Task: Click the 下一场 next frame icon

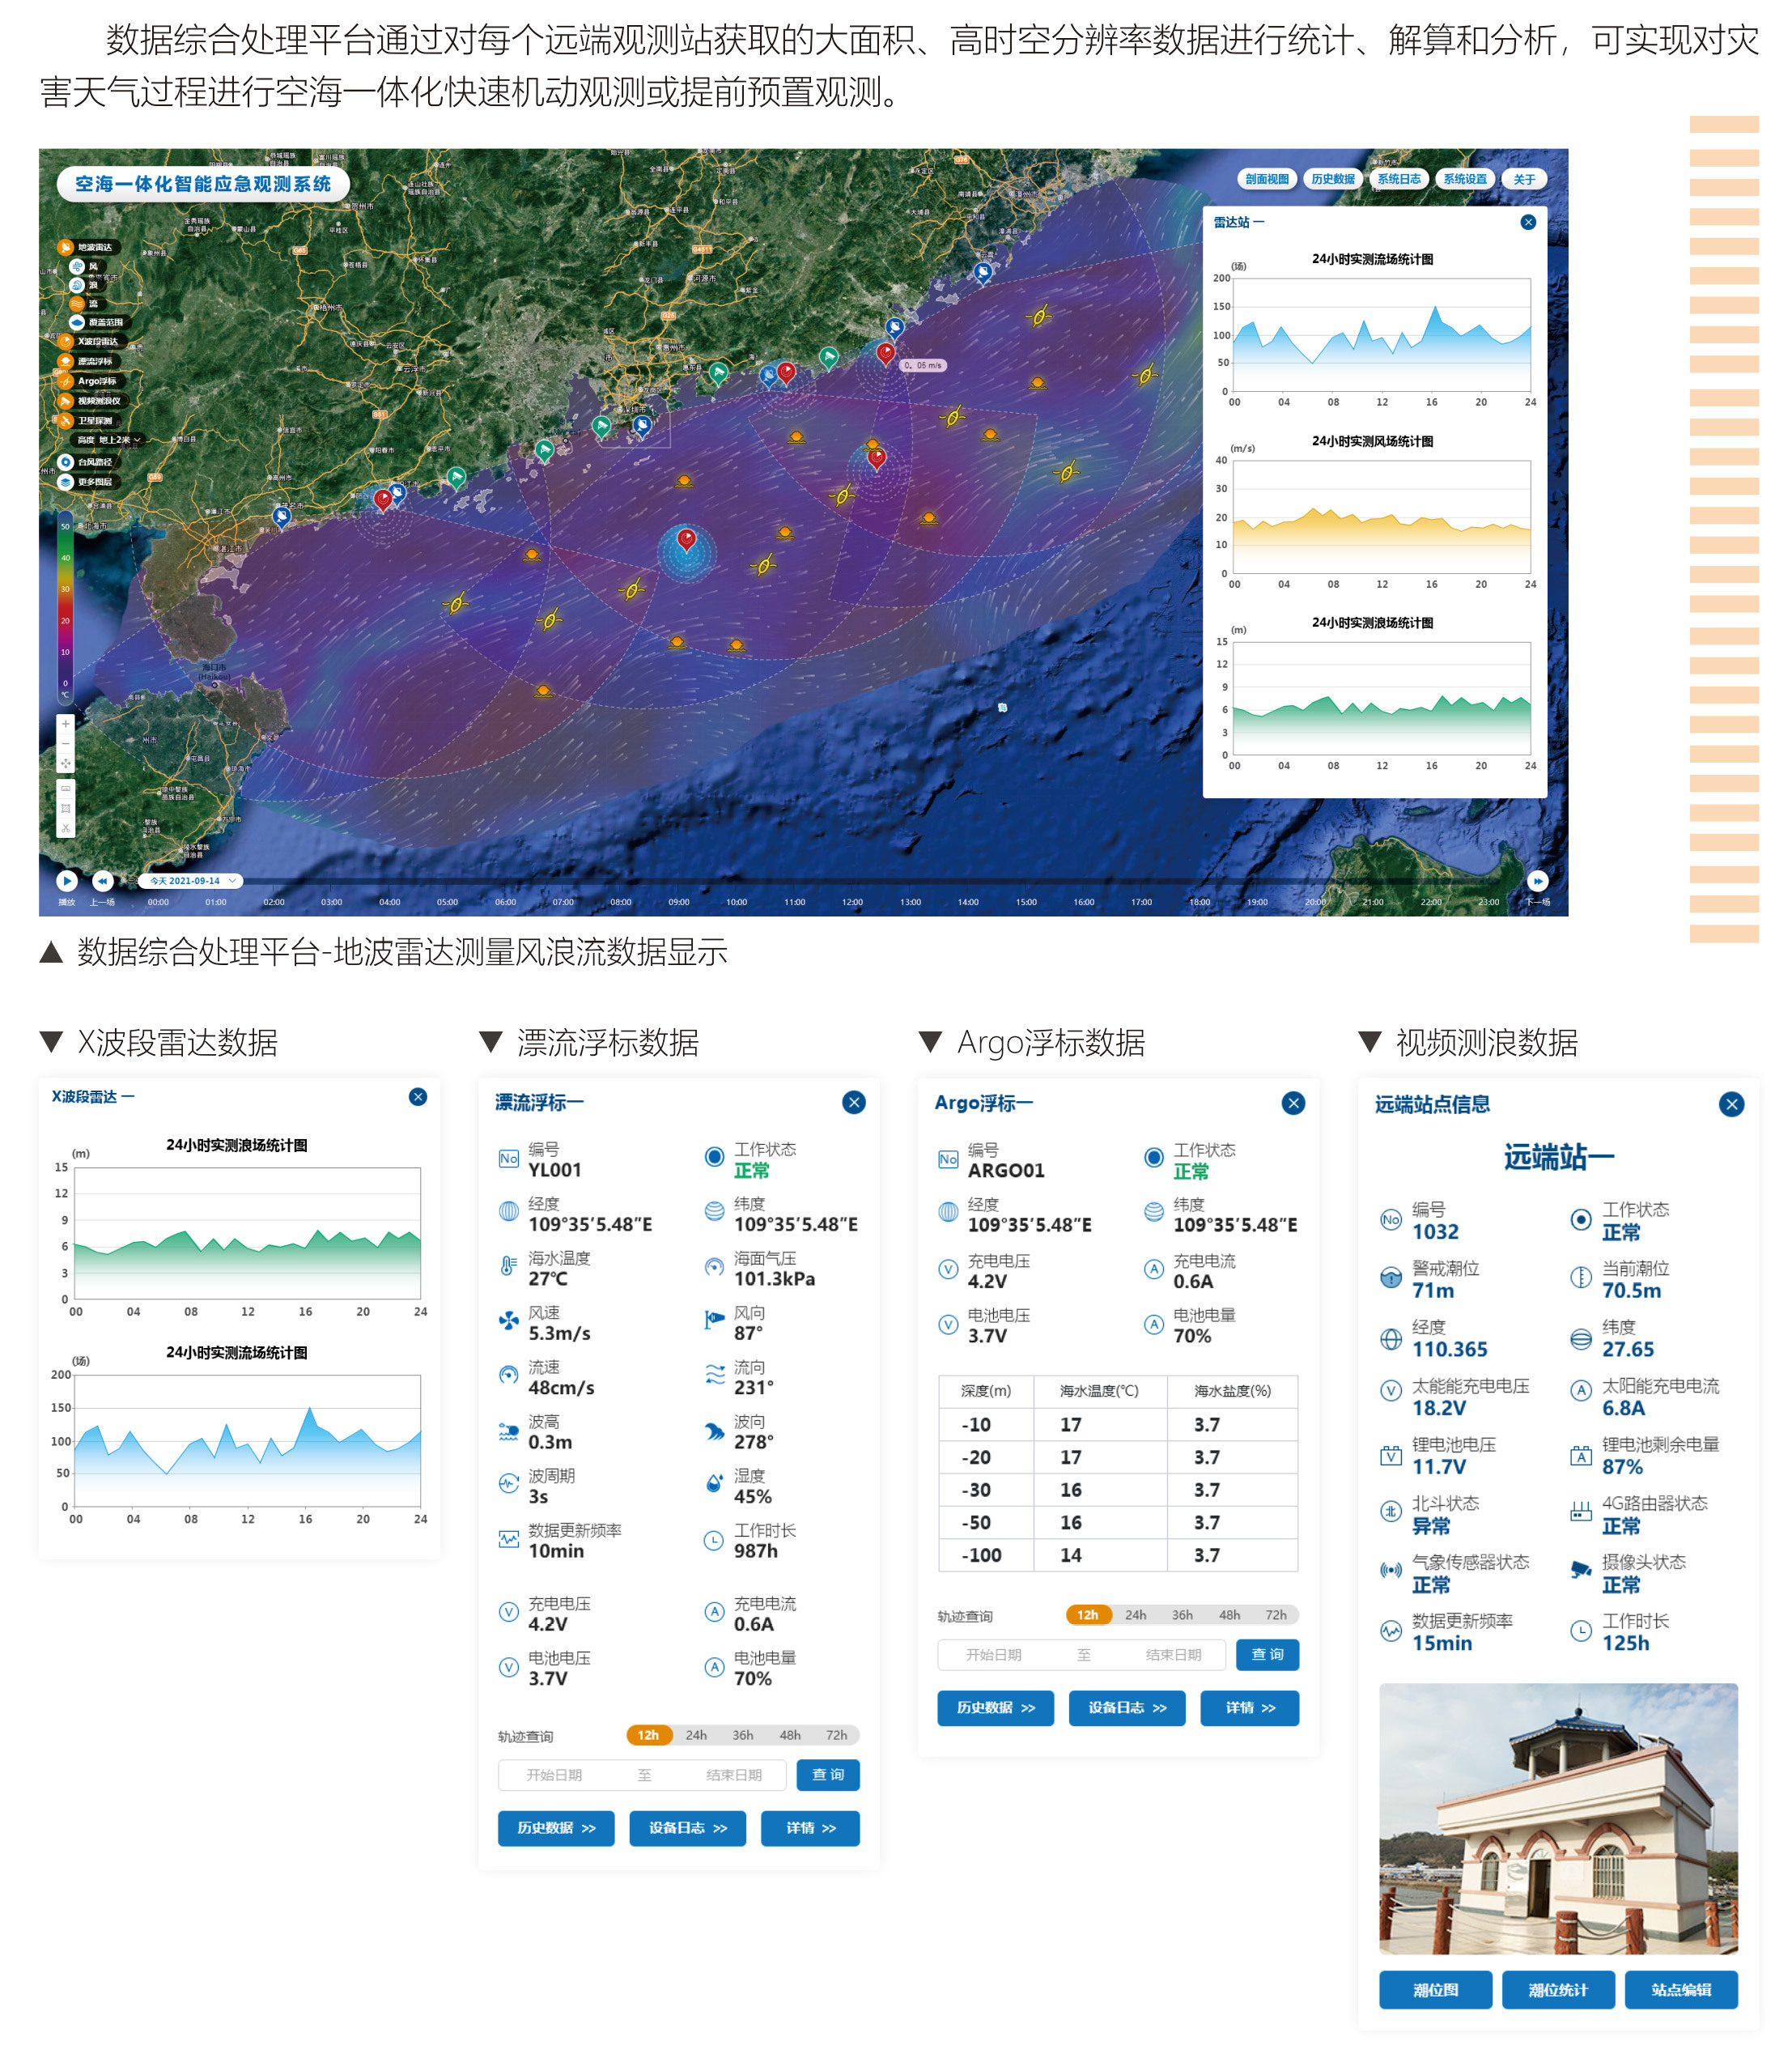Action: (x=1538, y=881)
